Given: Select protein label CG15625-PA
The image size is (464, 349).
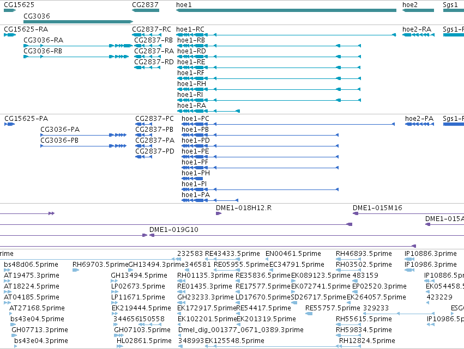Looking at the screenshot, I should (x=26, y=119).
